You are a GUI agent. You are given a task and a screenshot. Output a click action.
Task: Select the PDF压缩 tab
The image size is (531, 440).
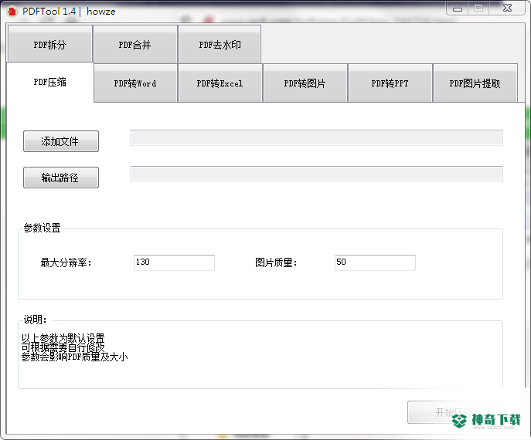[x=49, y=82]
